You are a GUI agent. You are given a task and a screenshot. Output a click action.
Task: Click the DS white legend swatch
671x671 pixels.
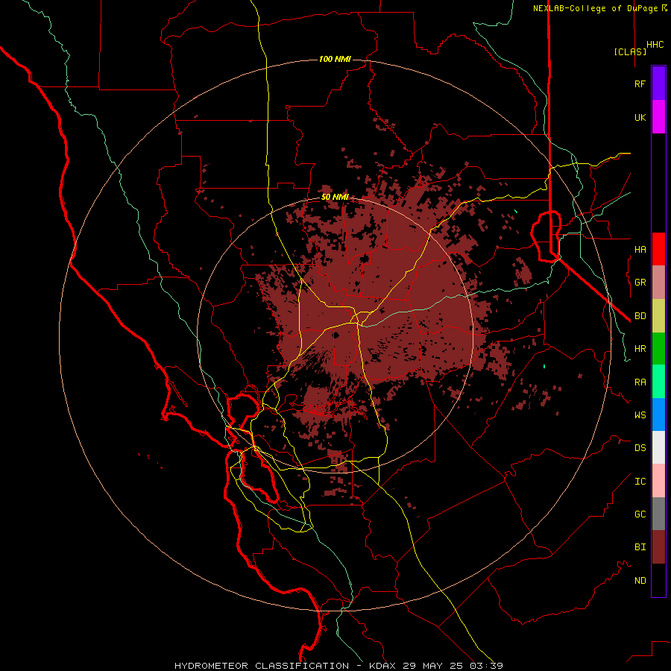[658, 447]
